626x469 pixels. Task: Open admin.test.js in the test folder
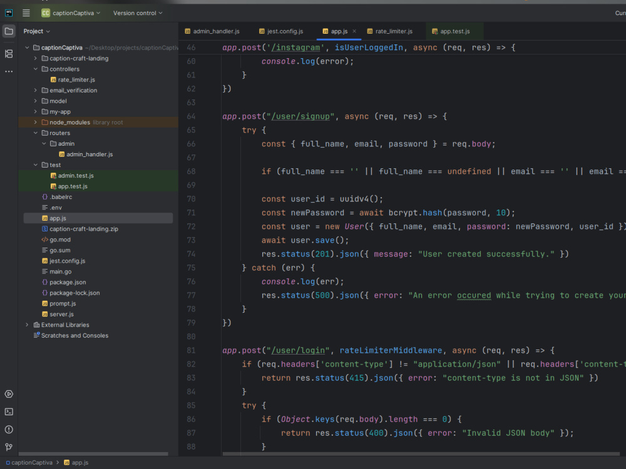point(76,176)
